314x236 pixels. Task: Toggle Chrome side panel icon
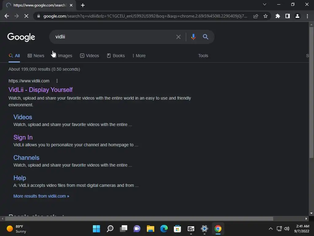tap(288, 16)
